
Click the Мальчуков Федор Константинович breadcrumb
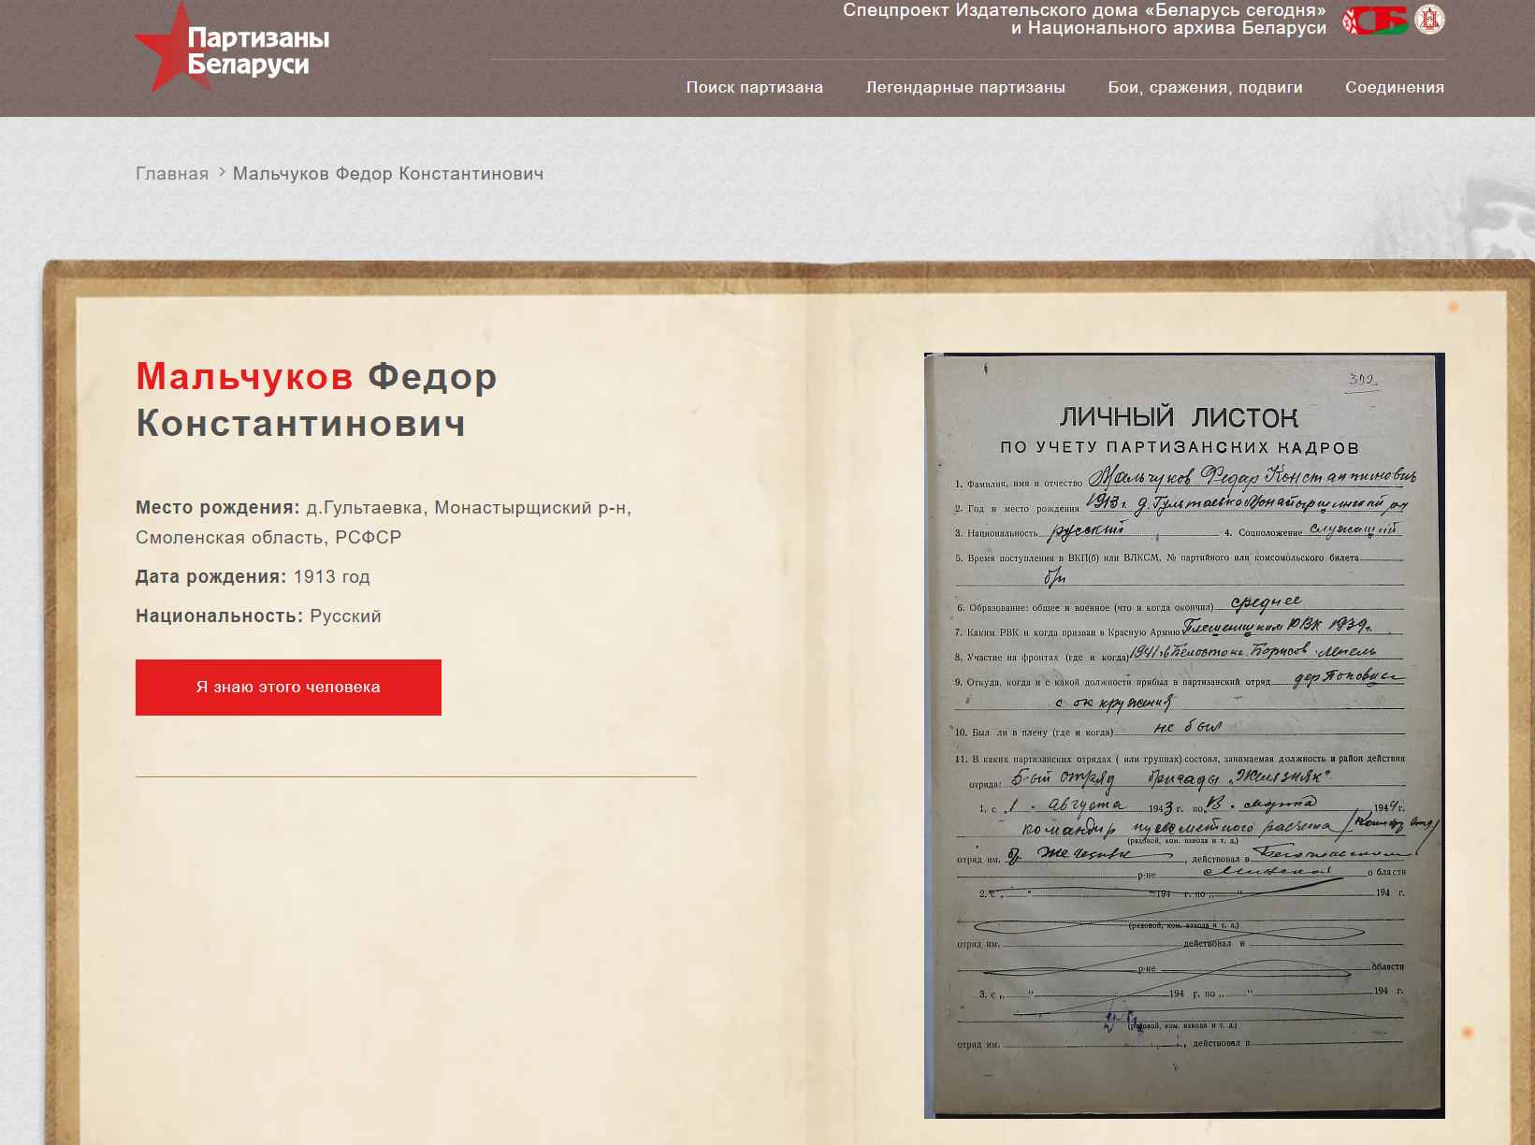(387, 174)
